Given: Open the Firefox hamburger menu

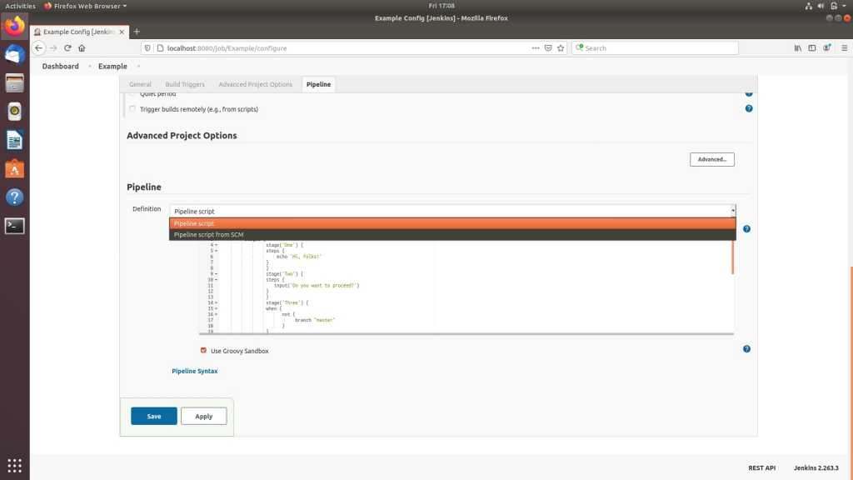Looking at the screenshot, I should pos(839,48).
